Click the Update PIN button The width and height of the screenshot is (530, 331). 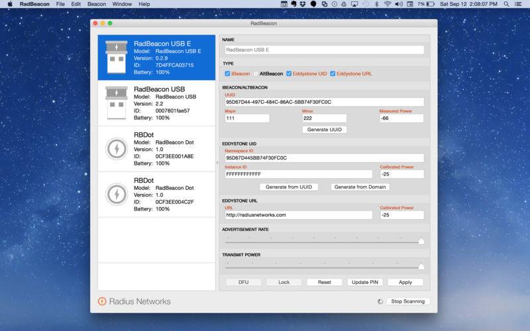click(x=365, y=282)
